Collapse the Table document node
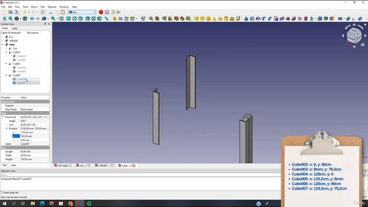 point(2,44)
